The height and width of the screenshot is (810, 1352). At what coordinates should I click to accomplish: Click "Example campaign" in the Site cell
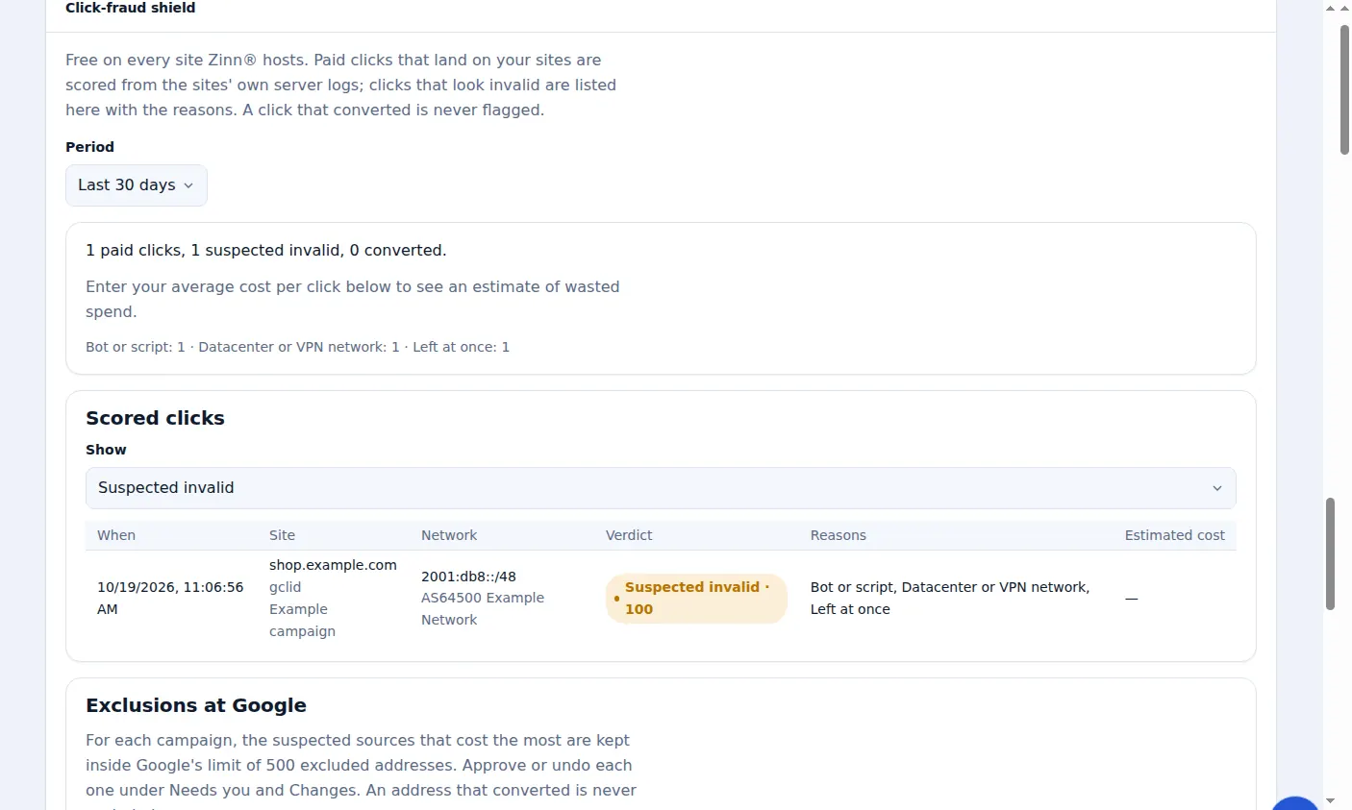[302, 620]
